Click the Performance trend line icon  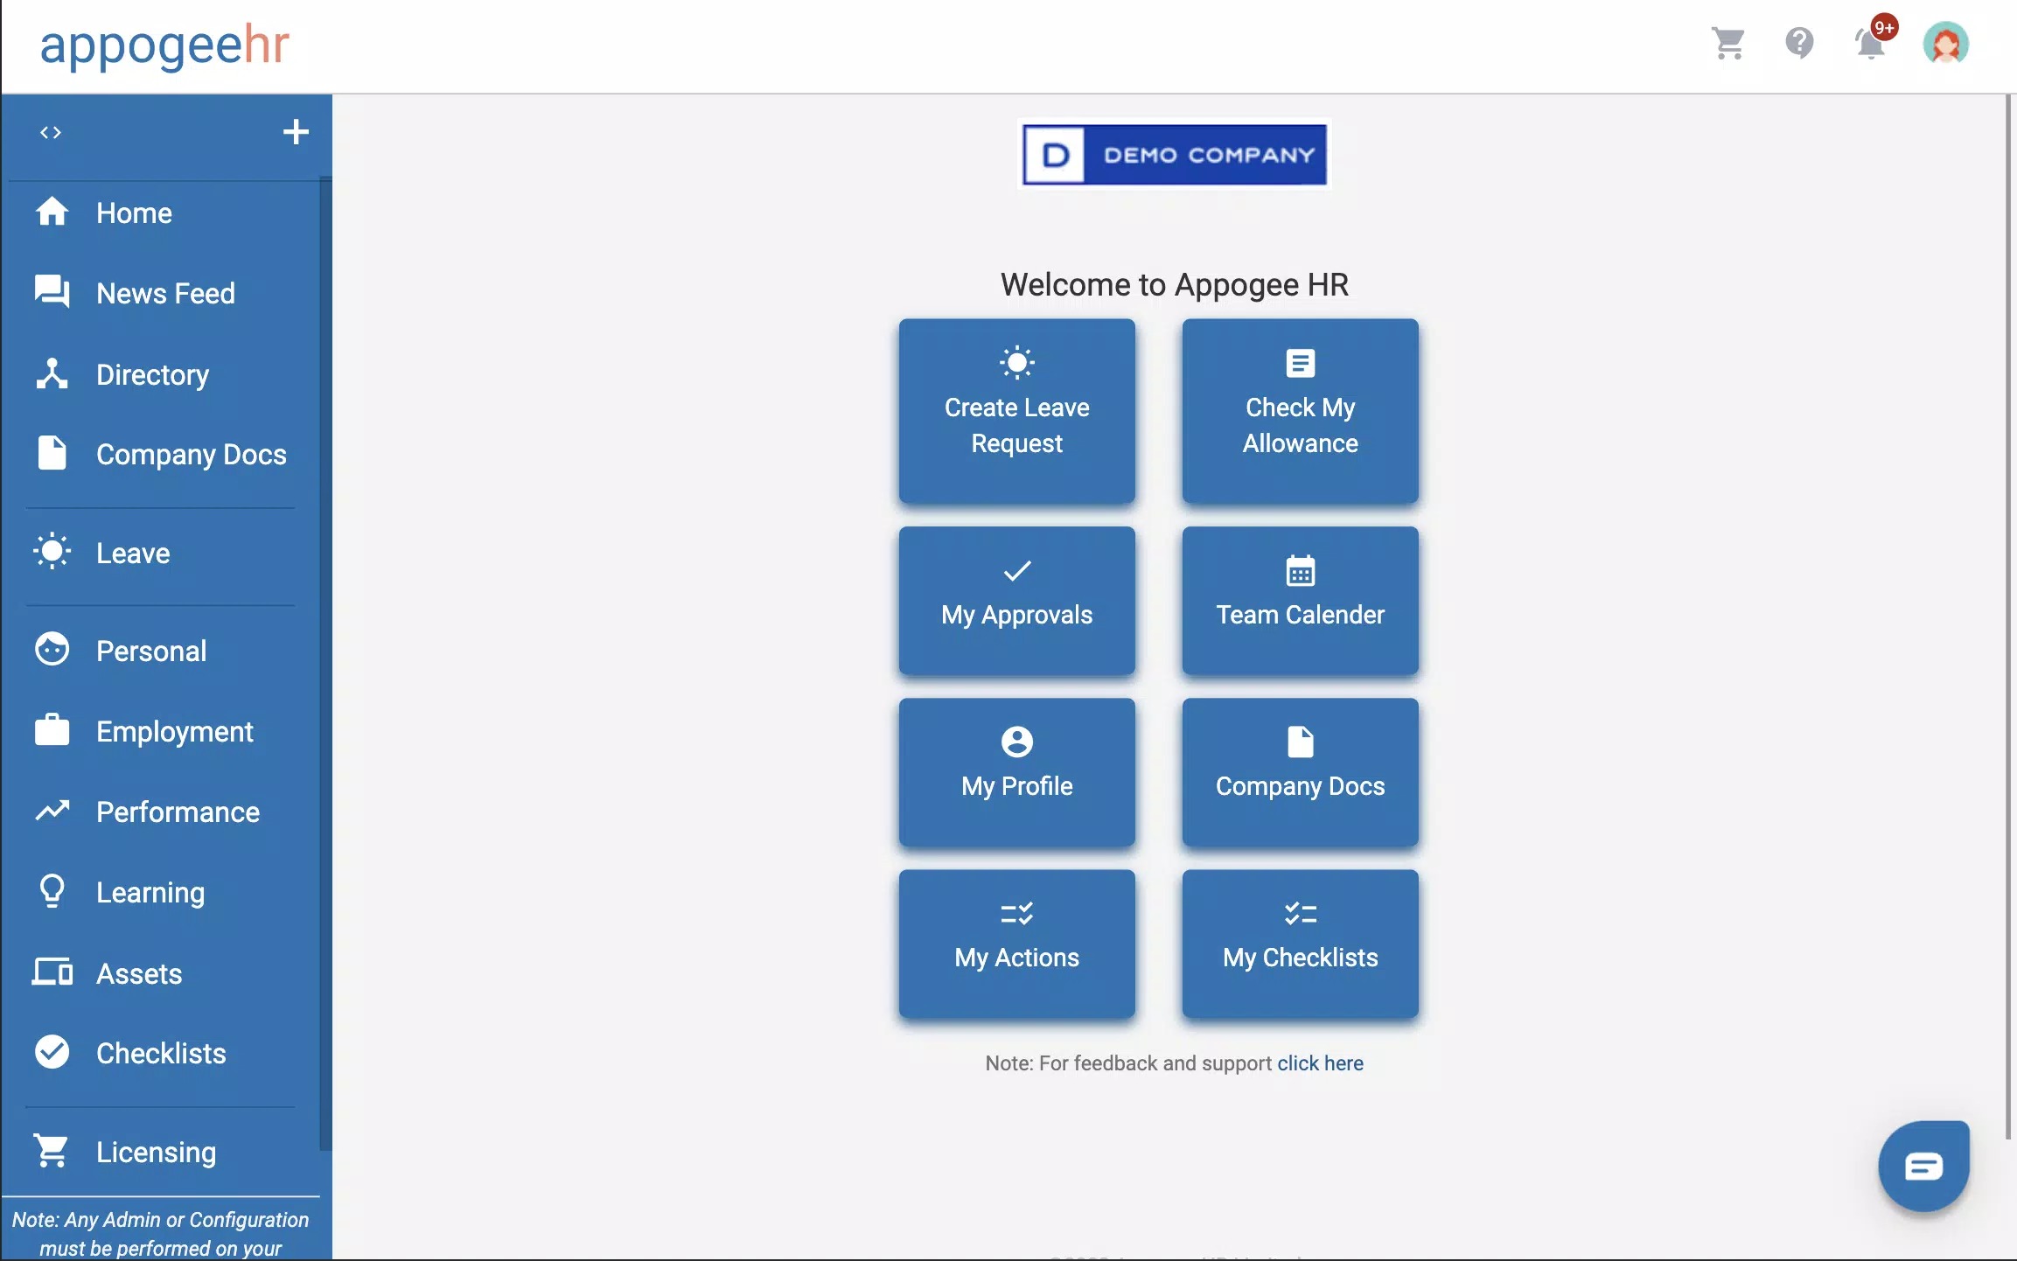point(52,811)
